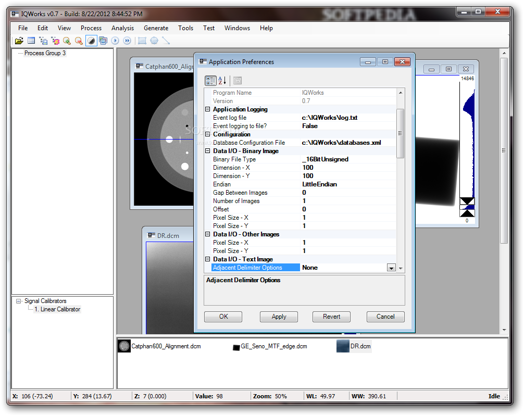Collapse the Signal Calibrators tree node
Viewport: 524px width, 416px height.
point(19,301)
